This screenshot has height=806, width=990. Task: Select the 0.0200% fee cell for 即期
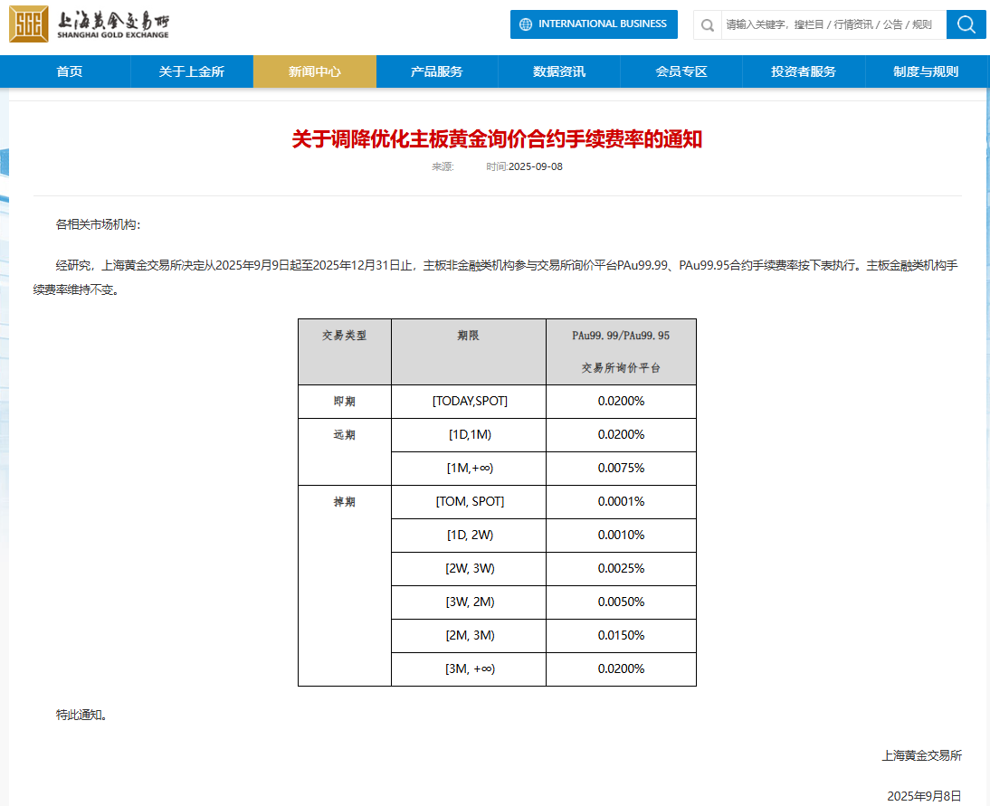coord(620,401)
